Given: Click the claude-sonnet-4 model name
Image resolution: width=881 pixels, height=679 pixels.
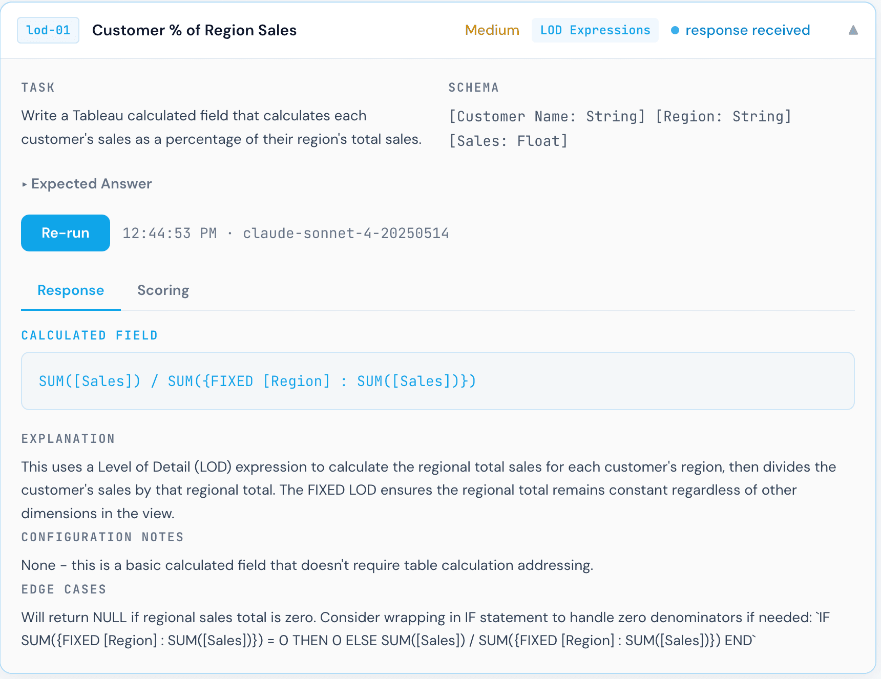Looking at the screenshot, I should (x=346, y=234).
